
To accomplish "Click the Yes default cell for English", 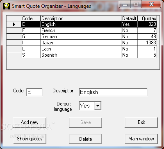I will coord(129,24).
